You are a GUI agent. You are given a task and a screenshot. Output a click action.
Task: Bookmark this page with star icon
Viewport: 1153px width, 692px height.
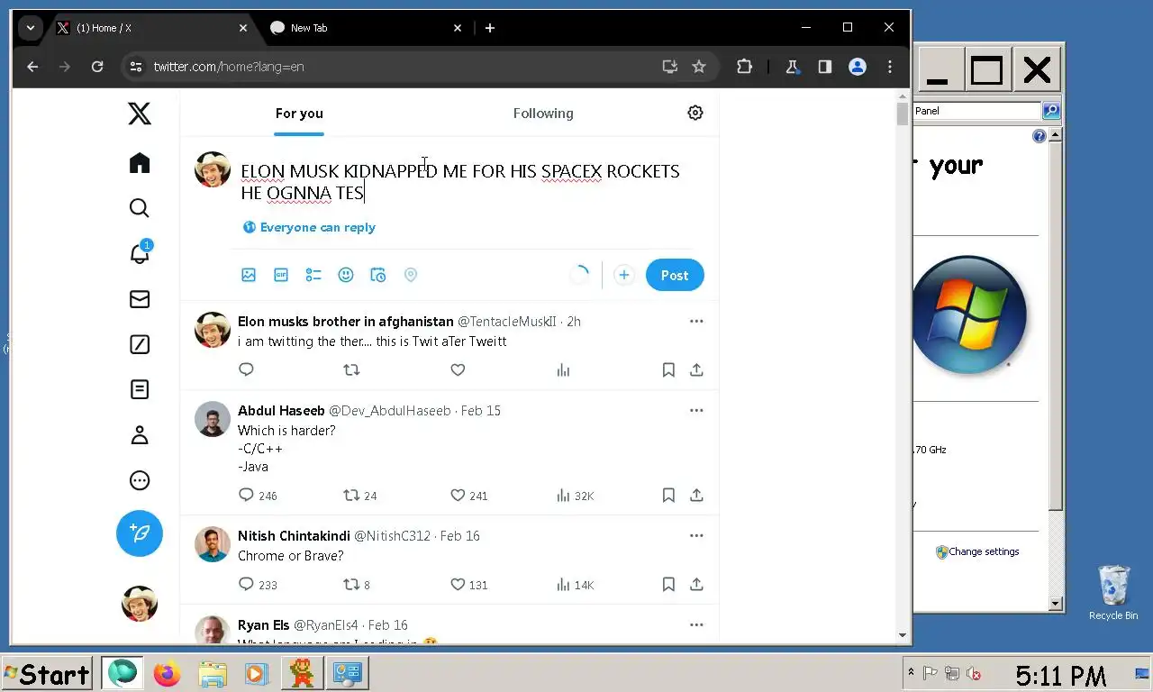click(699, 67)
